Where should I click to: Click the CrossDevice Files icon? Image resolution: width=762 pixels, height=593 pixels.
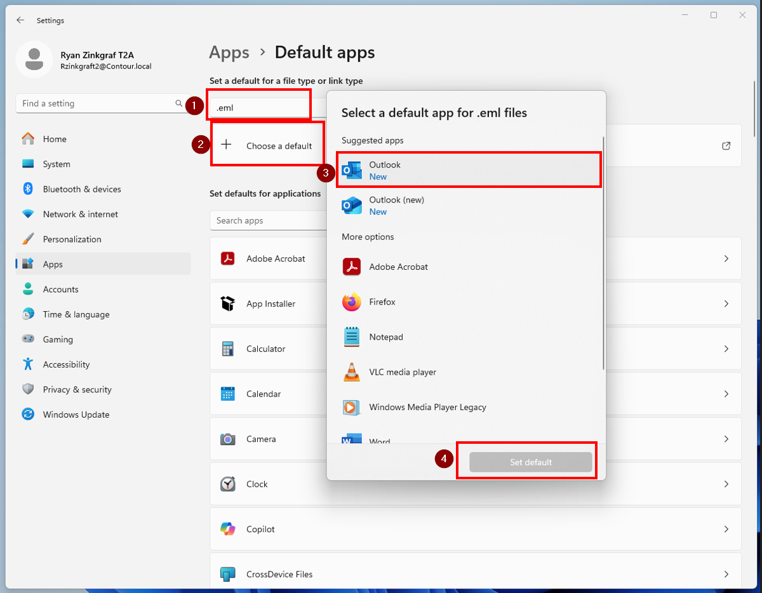click(x=228, y=575)
